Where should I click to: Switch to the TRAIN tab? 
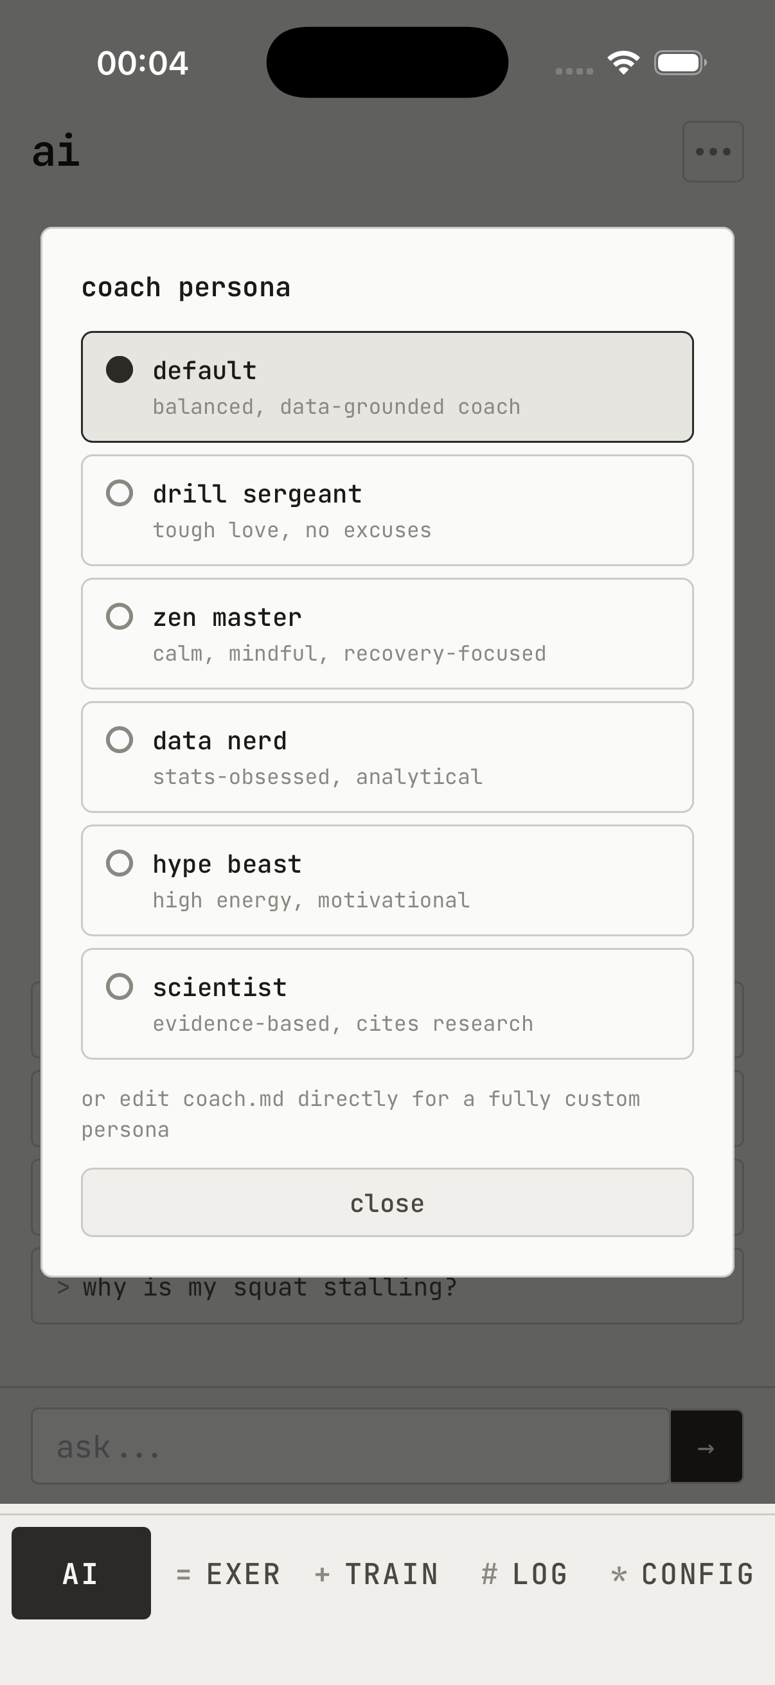point(377,1574)
